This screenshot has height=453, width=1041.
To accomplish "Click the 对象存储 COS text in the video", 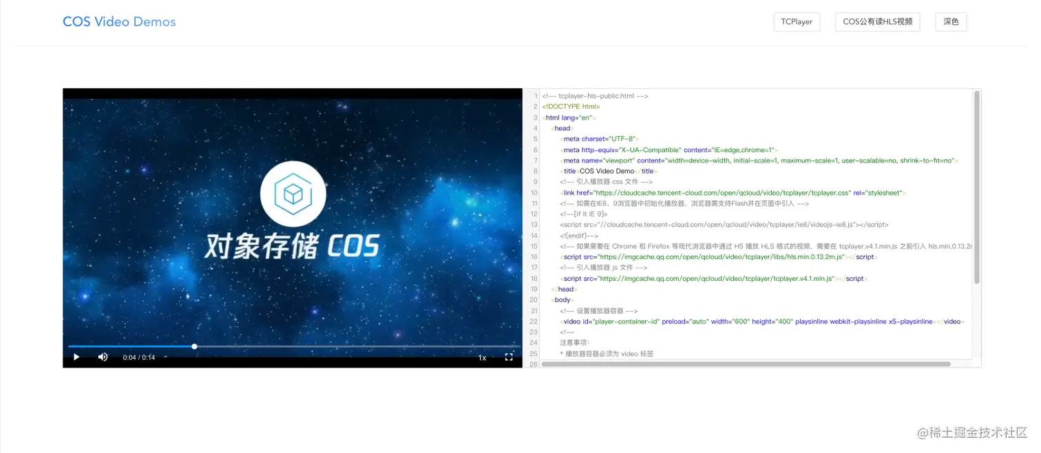I will 291,246.
